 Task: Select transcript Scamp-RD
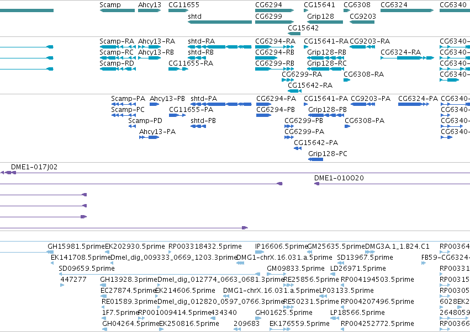pos(118,69)
